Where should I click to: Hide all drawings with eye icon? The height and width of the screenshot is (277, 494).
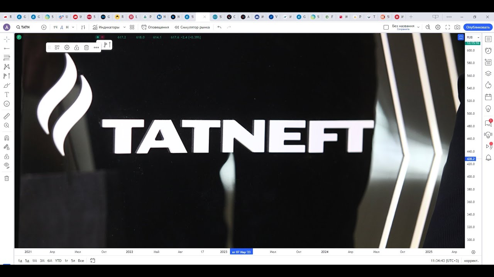click(7, 166)
